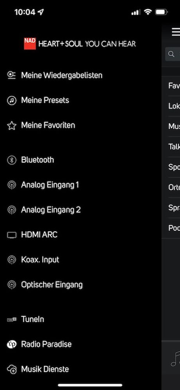Image resolution: width=180 pixels, height=390 pixels.
Task: Tap the Optischer Eingang source icon
Action: pos(11,285)
